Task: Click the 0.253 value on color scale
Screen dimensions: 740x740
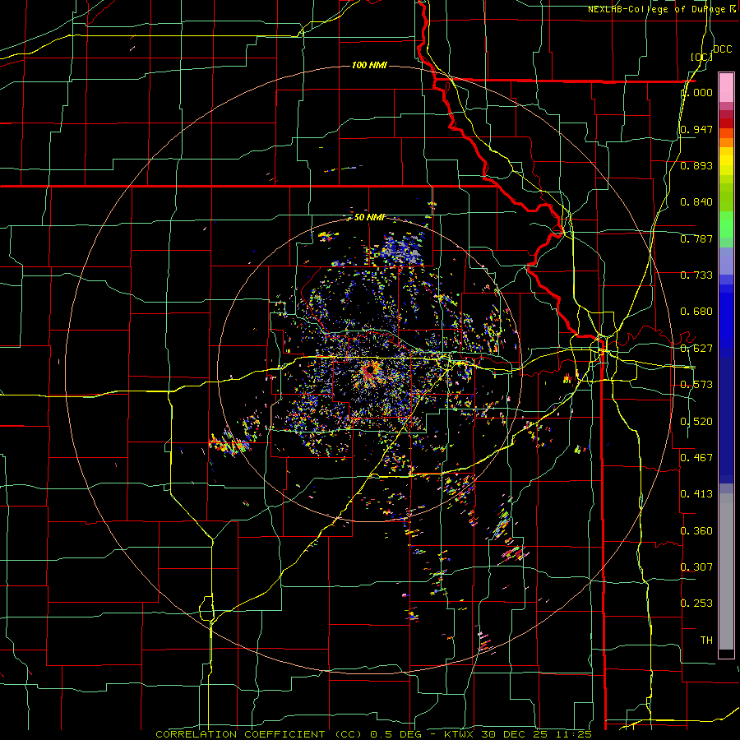Action: 696,604
